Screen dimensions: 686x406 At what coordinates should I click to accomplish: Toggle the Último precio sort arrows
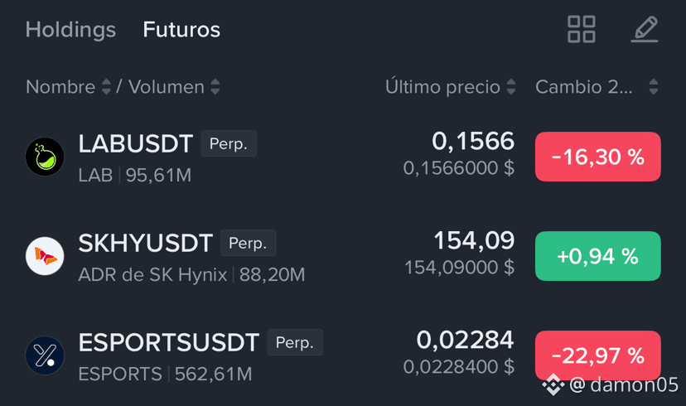click(x=511, y=87)
